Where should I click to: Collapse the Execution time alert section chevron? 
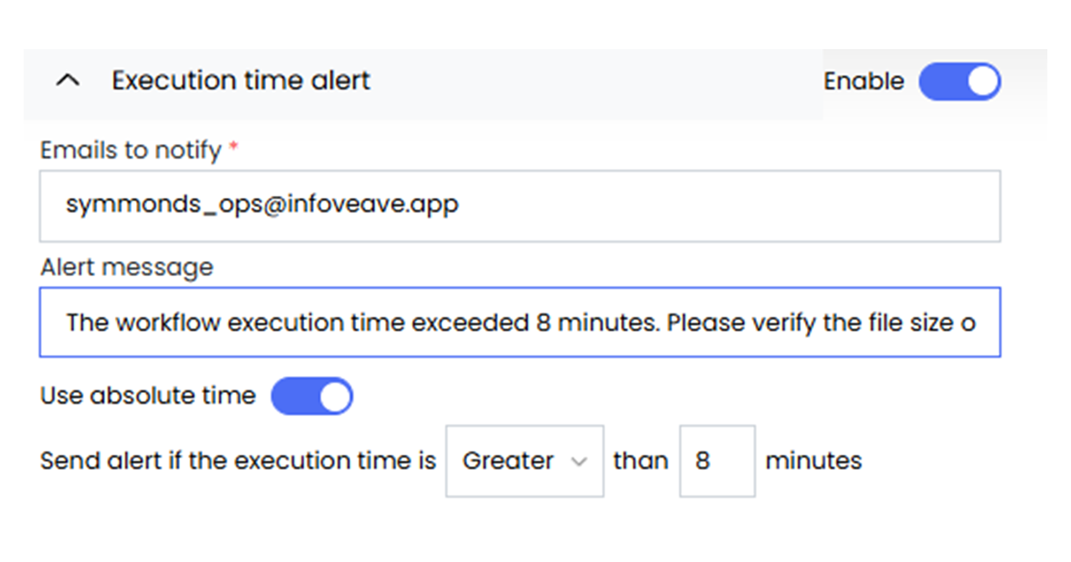tap(67, 80)
